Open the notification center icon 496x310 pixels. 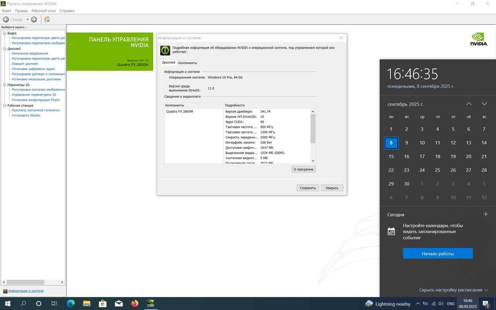[486, 304]
